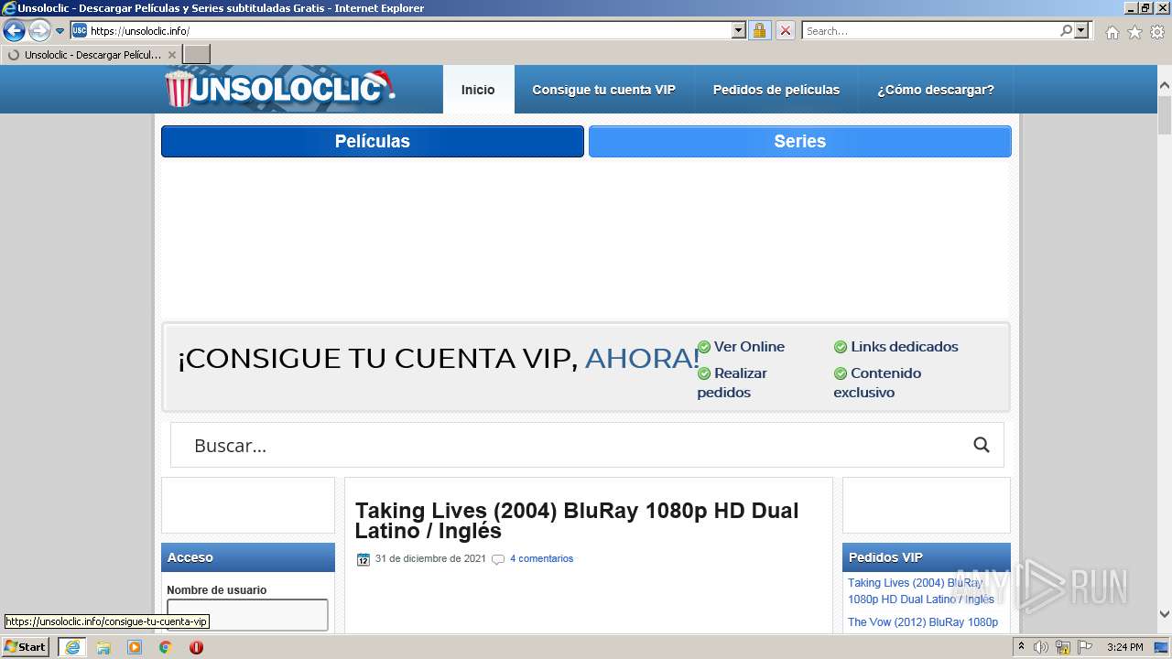Image resolution: width=1172 pixels, height=659 pixels.
Task: Open the Inicio menu item
Action: click(x=478, y=90)
